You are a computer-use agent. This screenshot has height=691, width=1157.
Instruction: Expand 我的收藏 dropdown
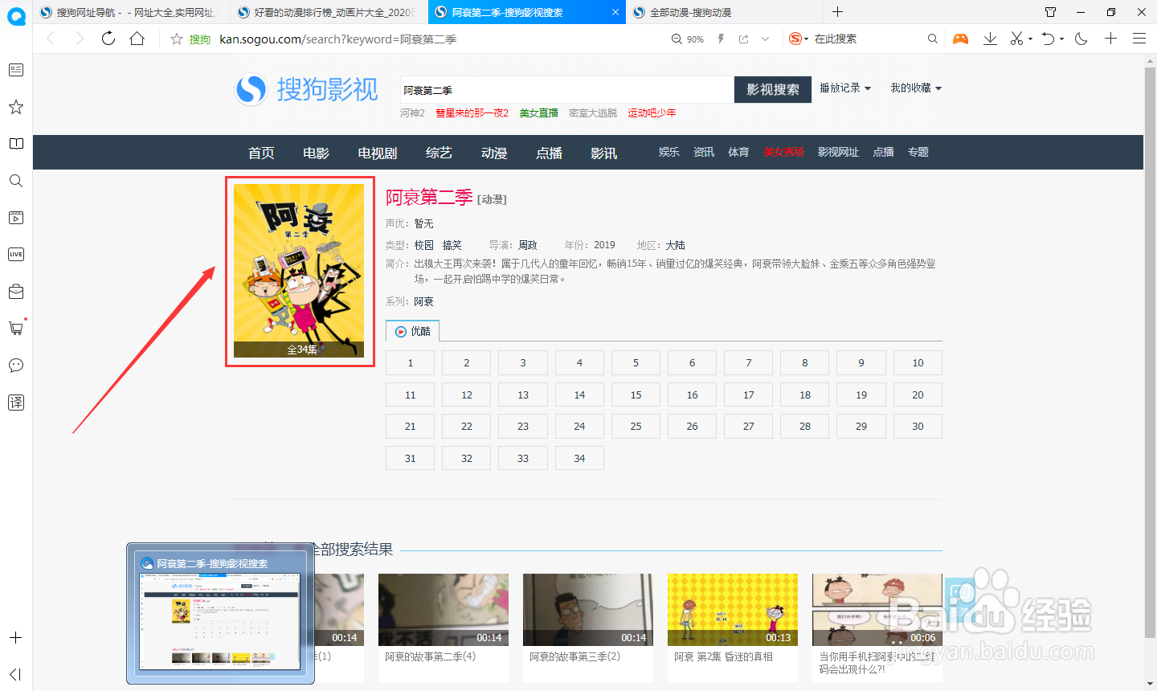[916, 88]
